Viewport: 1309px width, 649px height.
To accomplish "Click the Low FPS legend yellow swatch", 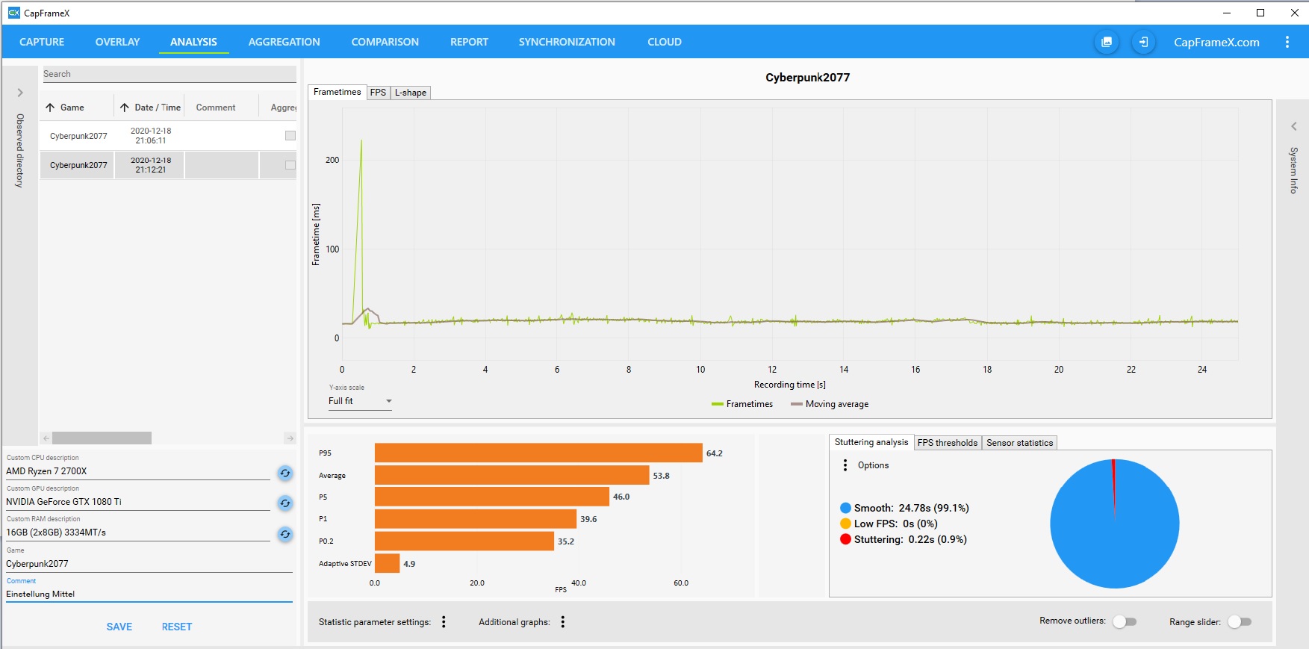I will 845,524.
